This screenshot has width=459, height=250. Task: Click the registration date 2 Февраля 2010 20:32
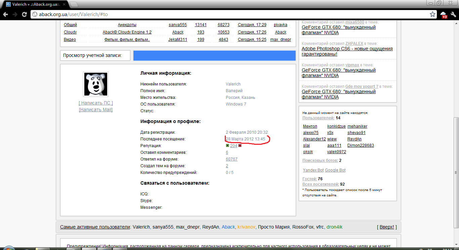point(247,132)
